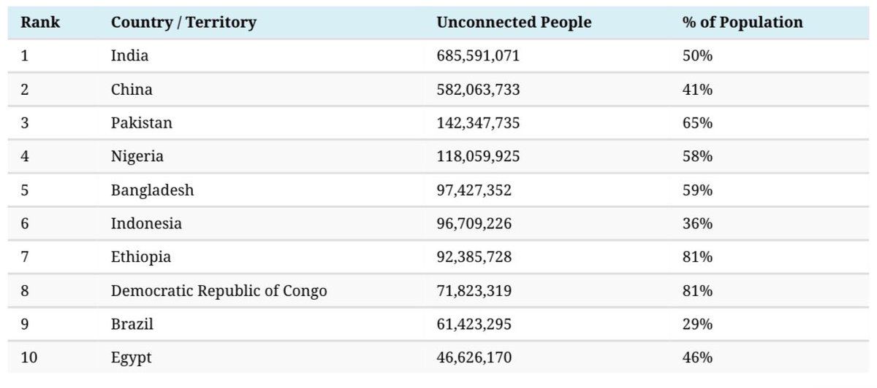Click the % of Population column header
This screenshot has width=877, height=388.
coord(743,23)
